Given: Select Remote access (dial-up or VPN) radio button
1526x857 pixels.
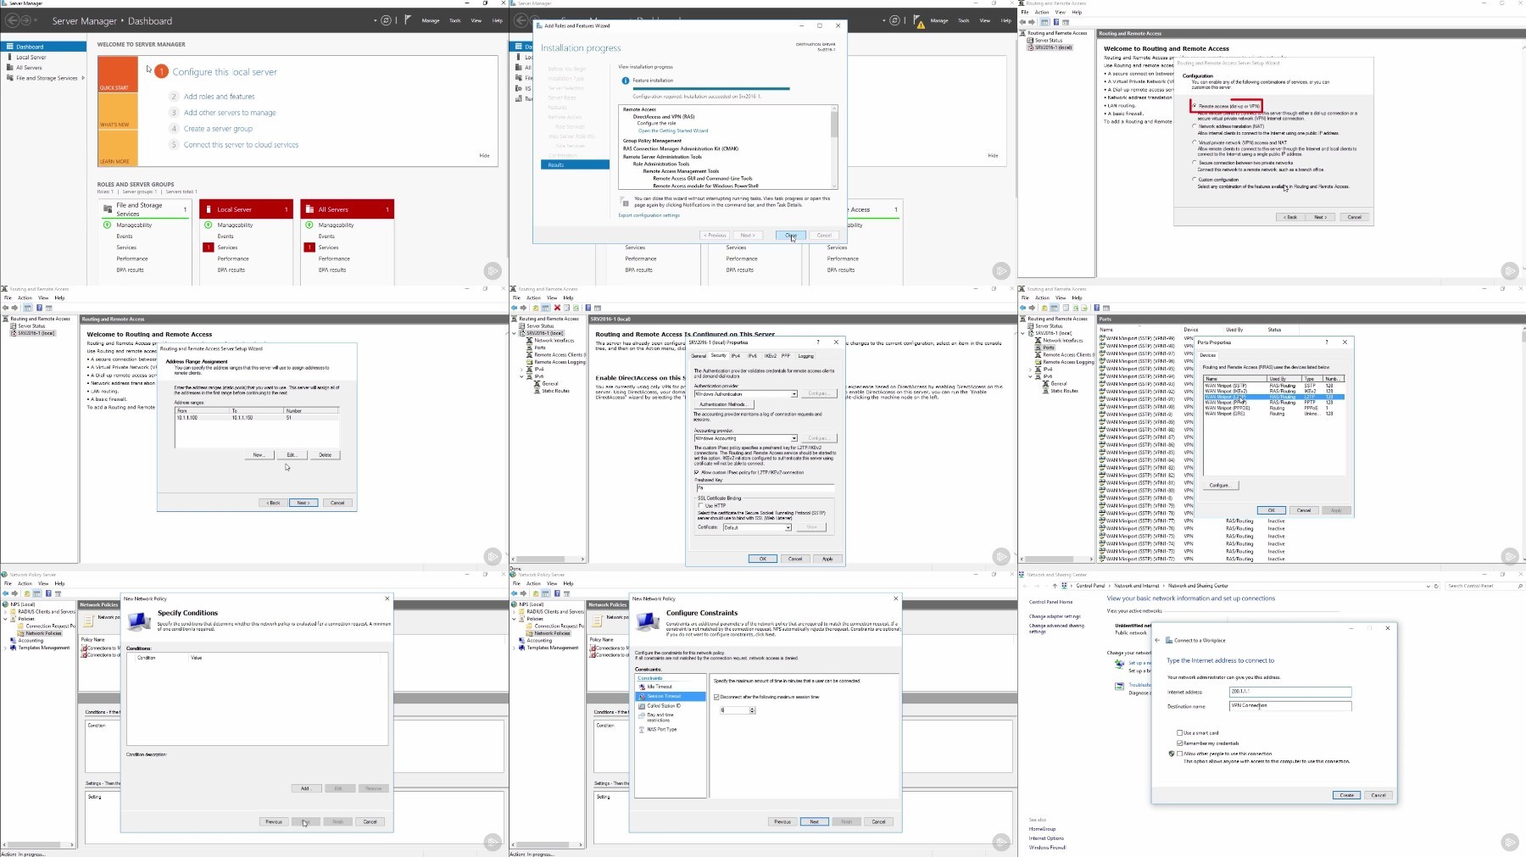Looking at the screenshot, I should click(1195, 106).
